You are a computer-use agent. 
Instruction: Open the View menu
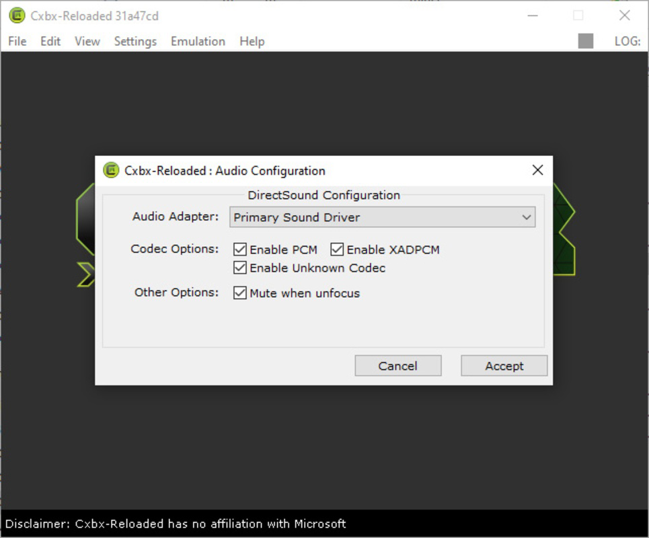click(x=87, y=42)
